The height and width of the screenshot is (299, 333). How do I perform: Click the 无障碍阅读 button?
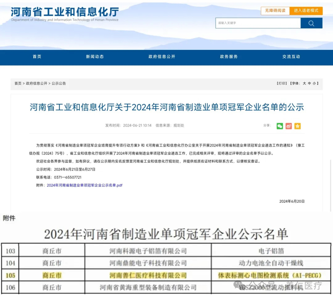[x=275, y=11]
